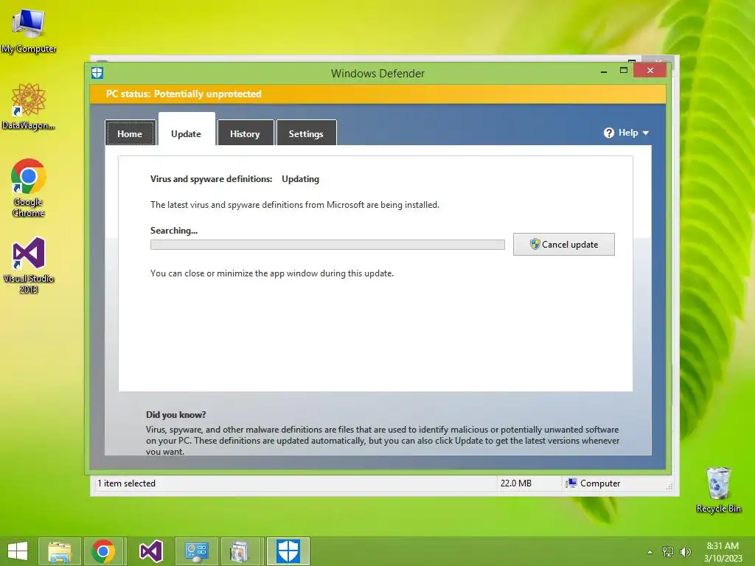The height and width of the screenshot is (566, 755).
Task: Select the Google Chrome desktop shortcut
Action: 29,188
